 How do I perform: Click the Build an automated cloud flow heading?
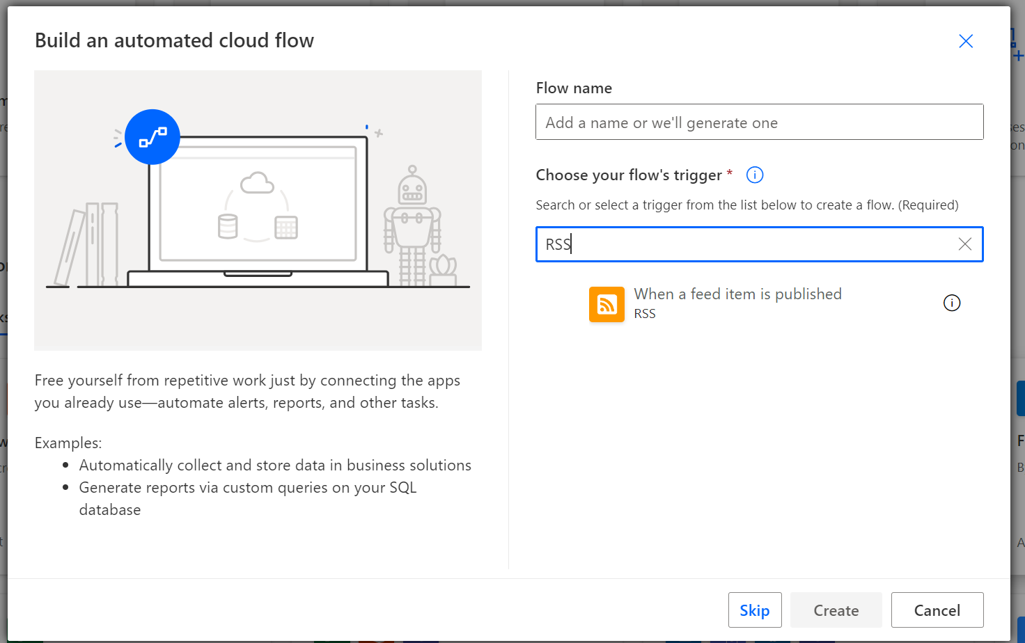(x=174, y=40)
